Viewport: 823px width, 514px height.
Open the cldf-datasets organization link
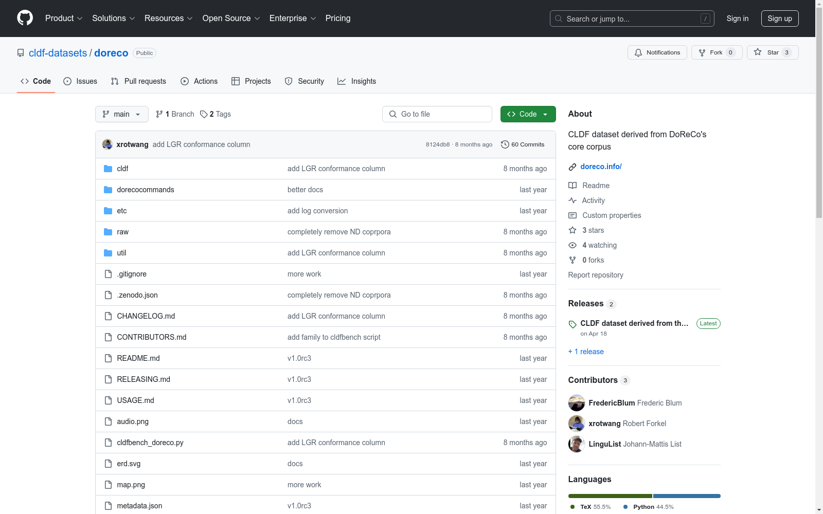pyautogui.click(x=58, y=53)
